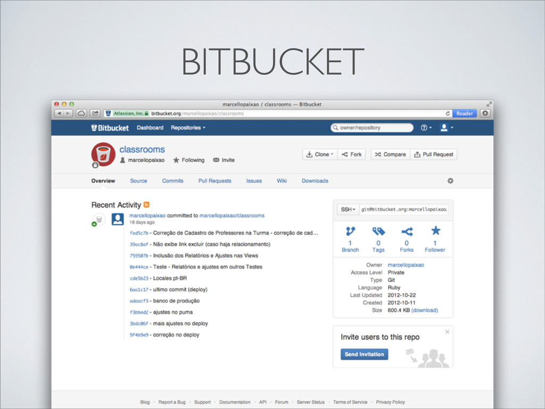Expand the help question-mark menu

pos(426,128)
